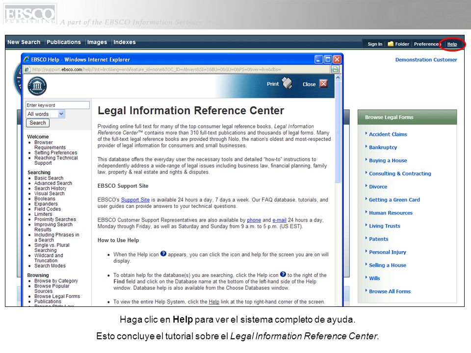Image resolution: width=471 pixels, height=353 pixels.
Task: Open Personal Injury forms
Action: [388, 252]
